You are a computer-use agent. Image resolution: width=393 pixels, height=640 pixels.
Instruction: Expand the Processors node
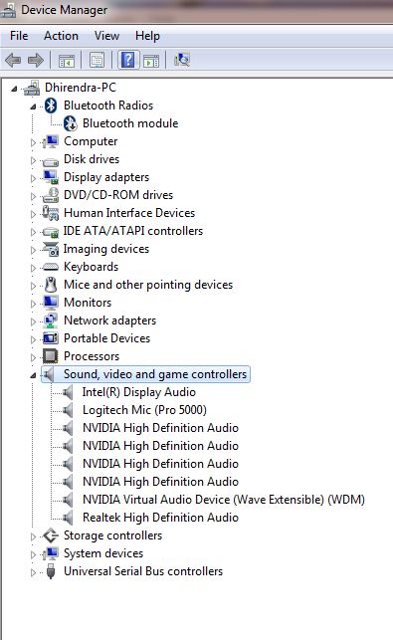coord(33,357)
